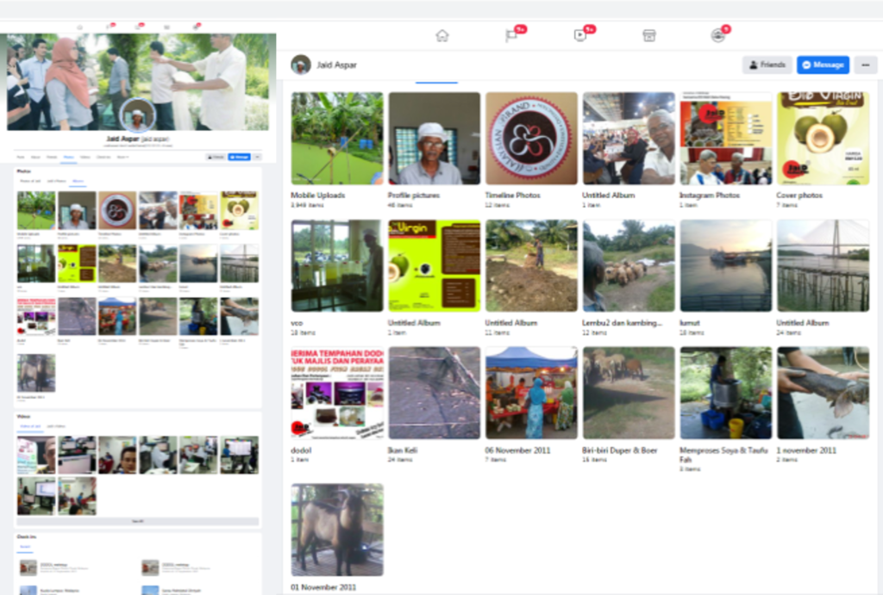883x595 pixels.
Task: Click See All button under Videos
Action: point(138,522)
